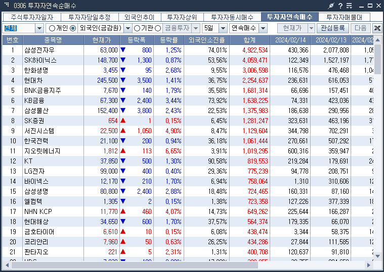This screenshot has width=384, height=272.
Task: Click the vertical scrollbar thumb
Action: pos(377,59)
